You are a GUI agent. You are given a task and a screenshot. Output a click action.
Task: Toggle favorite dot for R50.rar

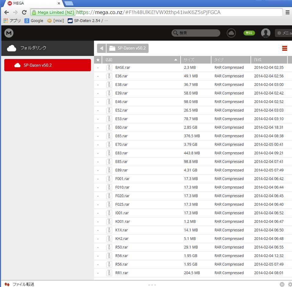tap(98, 248)
